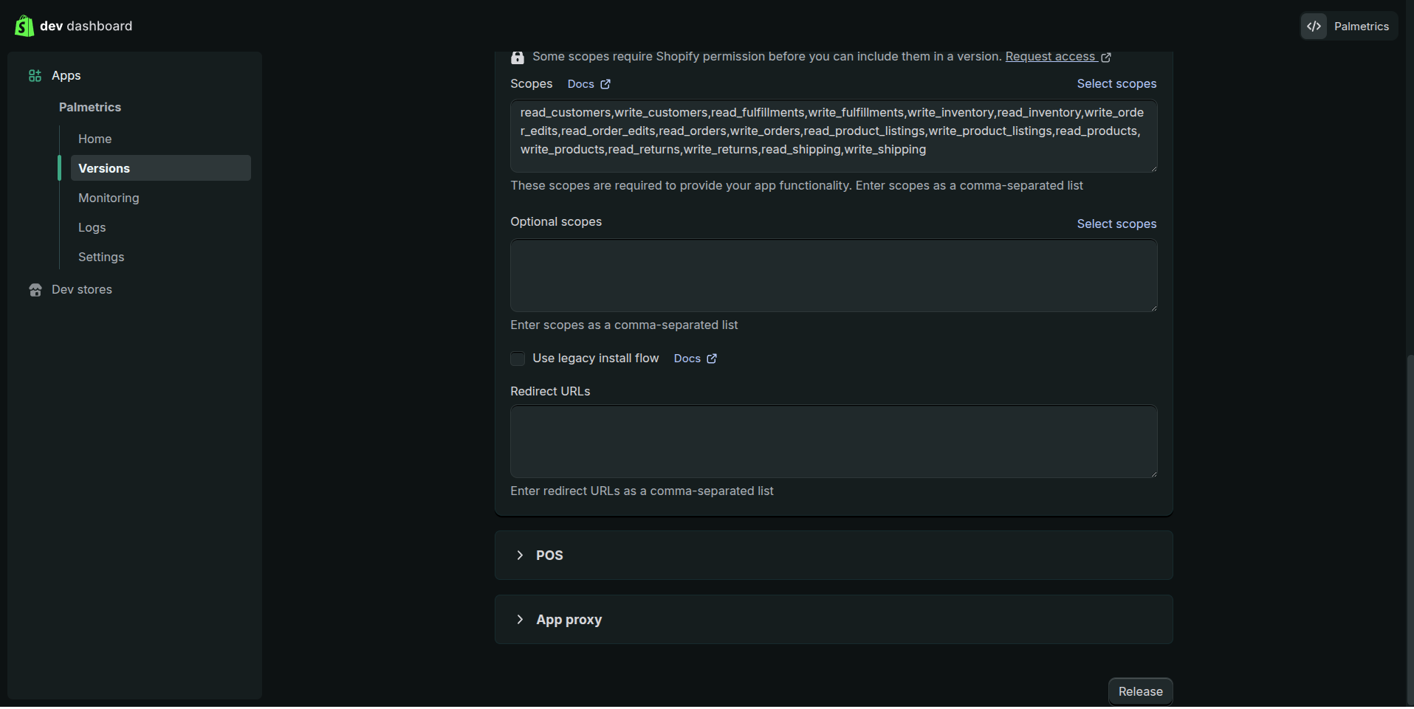Click external link icon beside Scopes Docs
The image size is (1414, 709).
pos(605,84)
